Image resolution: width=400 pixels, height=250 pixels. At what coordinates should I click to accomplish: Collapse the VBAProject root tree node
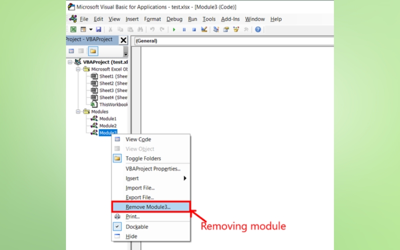pyautogui.click(x=70, y=62)
